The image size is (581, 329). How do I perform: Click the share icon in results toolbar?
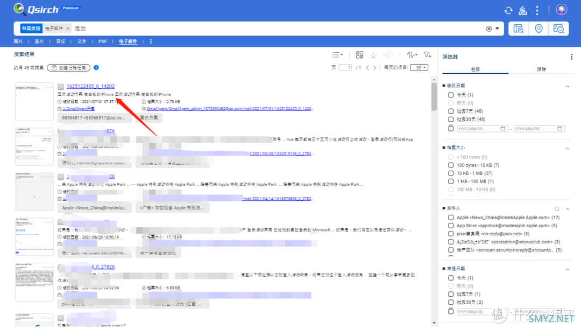(x=388, y=55)
